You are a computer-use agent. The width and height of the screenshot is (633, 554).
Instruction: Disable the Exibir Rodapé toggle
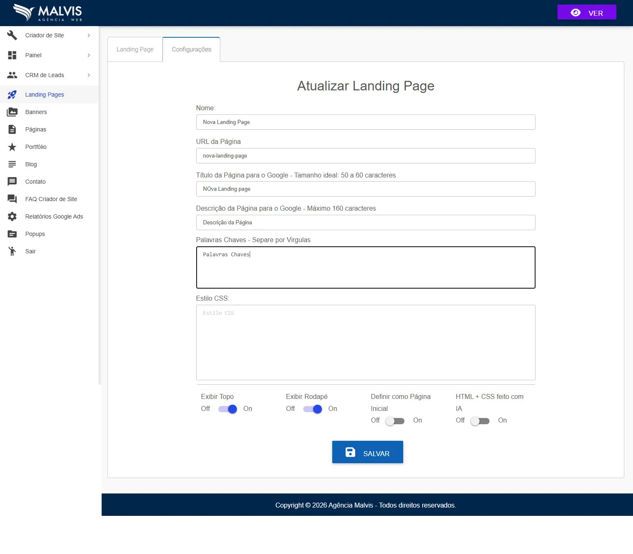click(312, 409)
